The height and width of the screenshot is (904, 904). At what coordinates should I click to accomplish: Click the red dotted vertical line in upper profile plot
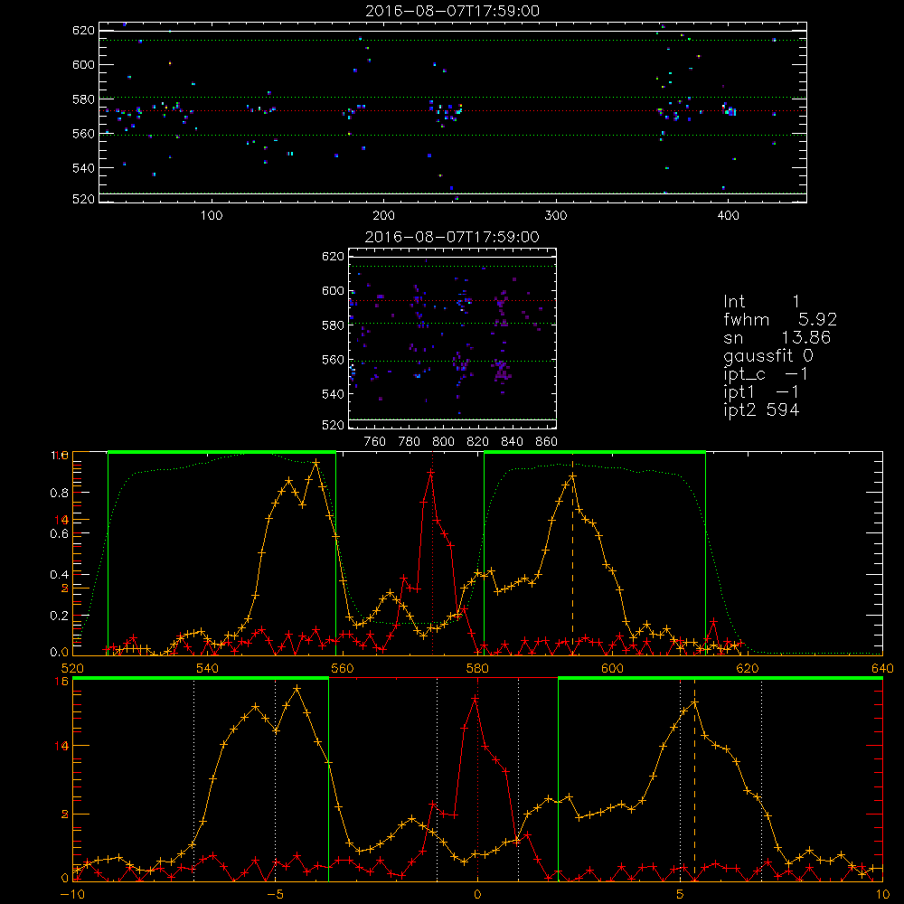(433, 553)
